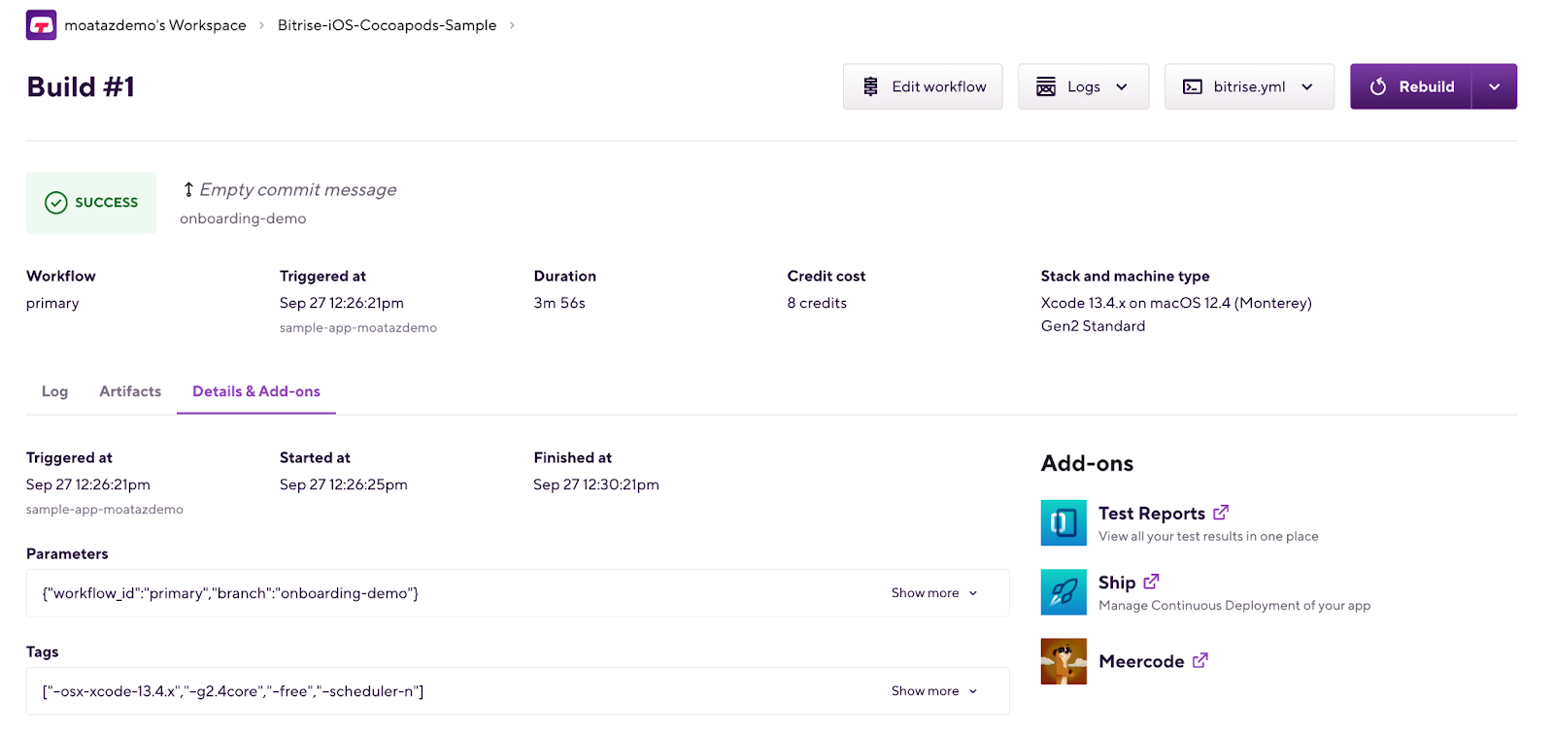Screen dimensions: 1554x733
Task: Click the green success checkmark icon
Action: tap(56, 203)
